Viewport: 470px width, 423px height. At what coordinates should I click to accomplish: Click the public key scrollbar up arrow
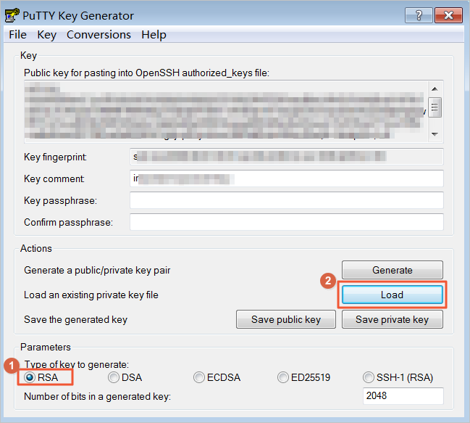click(x=435, y=89)
